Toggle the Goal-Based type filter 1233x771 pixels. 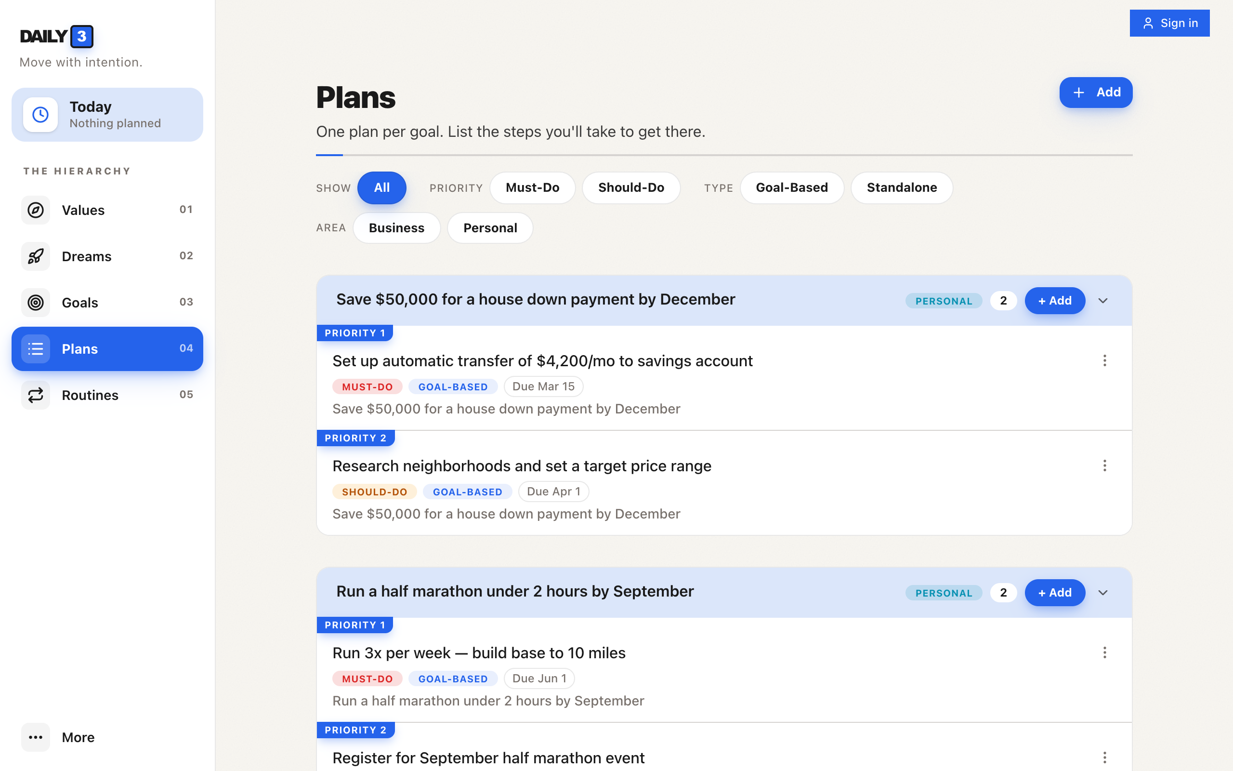click(792, 187)
